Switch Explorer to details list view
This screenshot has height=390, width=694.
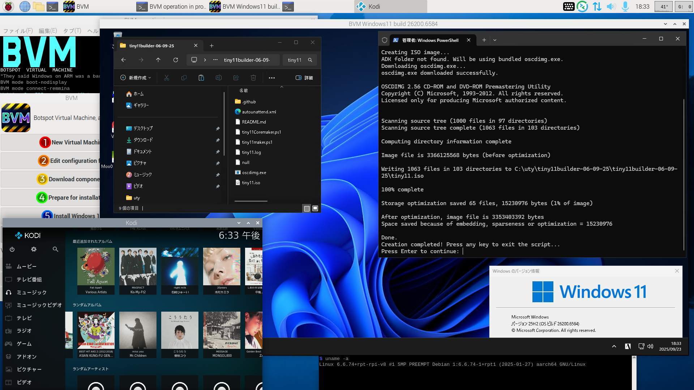pos(307,208)
